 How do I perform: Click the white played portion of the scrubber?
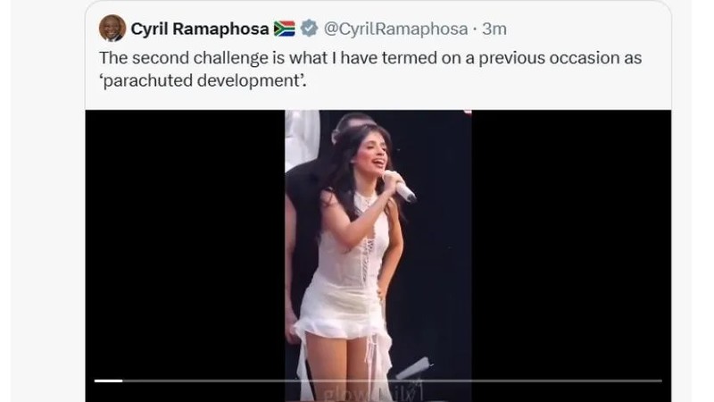pyautogui.click(x=108, y=381)
